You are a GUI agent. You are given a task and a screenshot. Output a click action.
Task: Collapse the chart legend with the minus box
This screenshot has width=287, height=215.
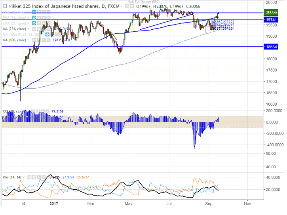(x=5, y=6)
